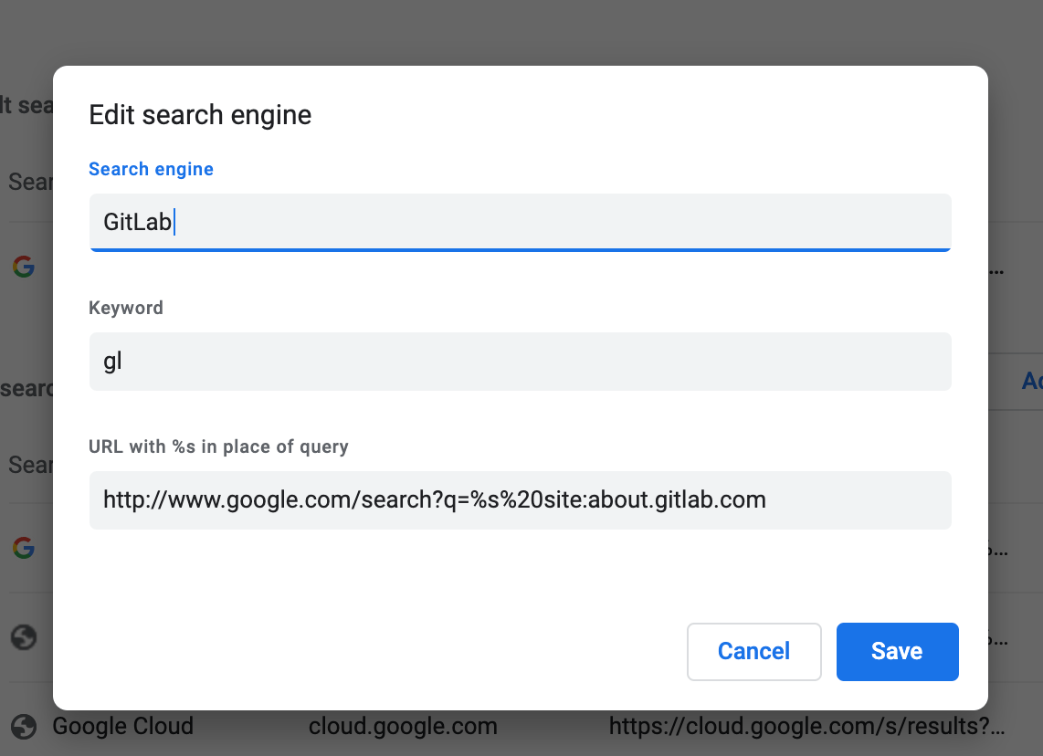Focus the Search engine name field containing GitLab
Viewport: 1043px width, 756px height.
(521, 222)
